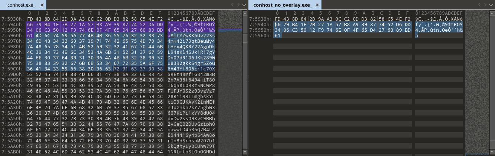The image size is (495, 156).
Task: Open left pane tab list dropdown
Action: [x=244, y=5]
